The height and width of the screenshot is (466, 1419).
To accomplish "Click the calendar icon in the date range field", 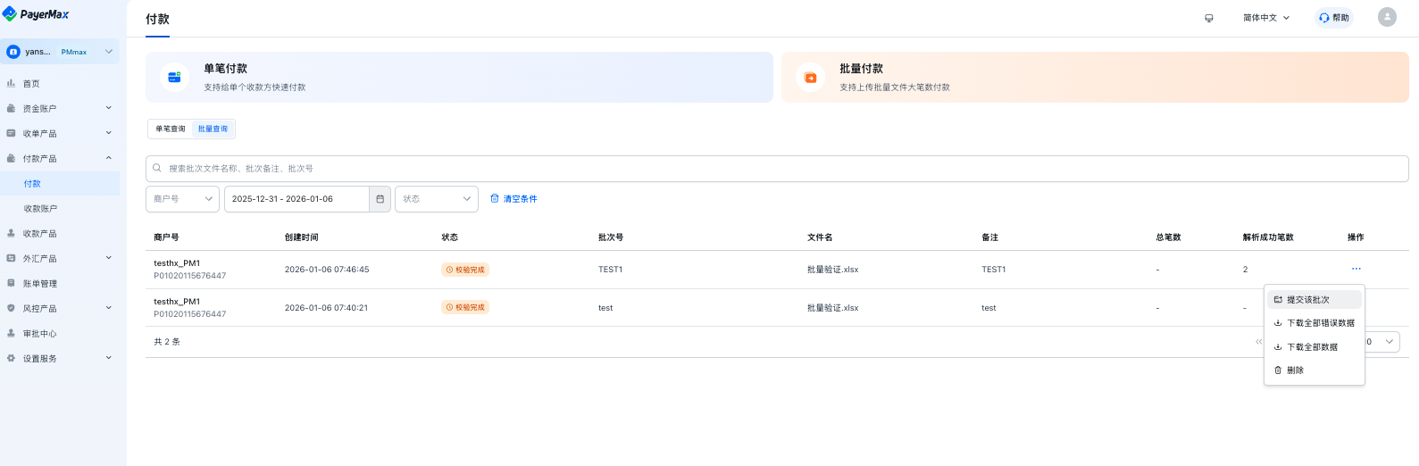I will point(380,199).
